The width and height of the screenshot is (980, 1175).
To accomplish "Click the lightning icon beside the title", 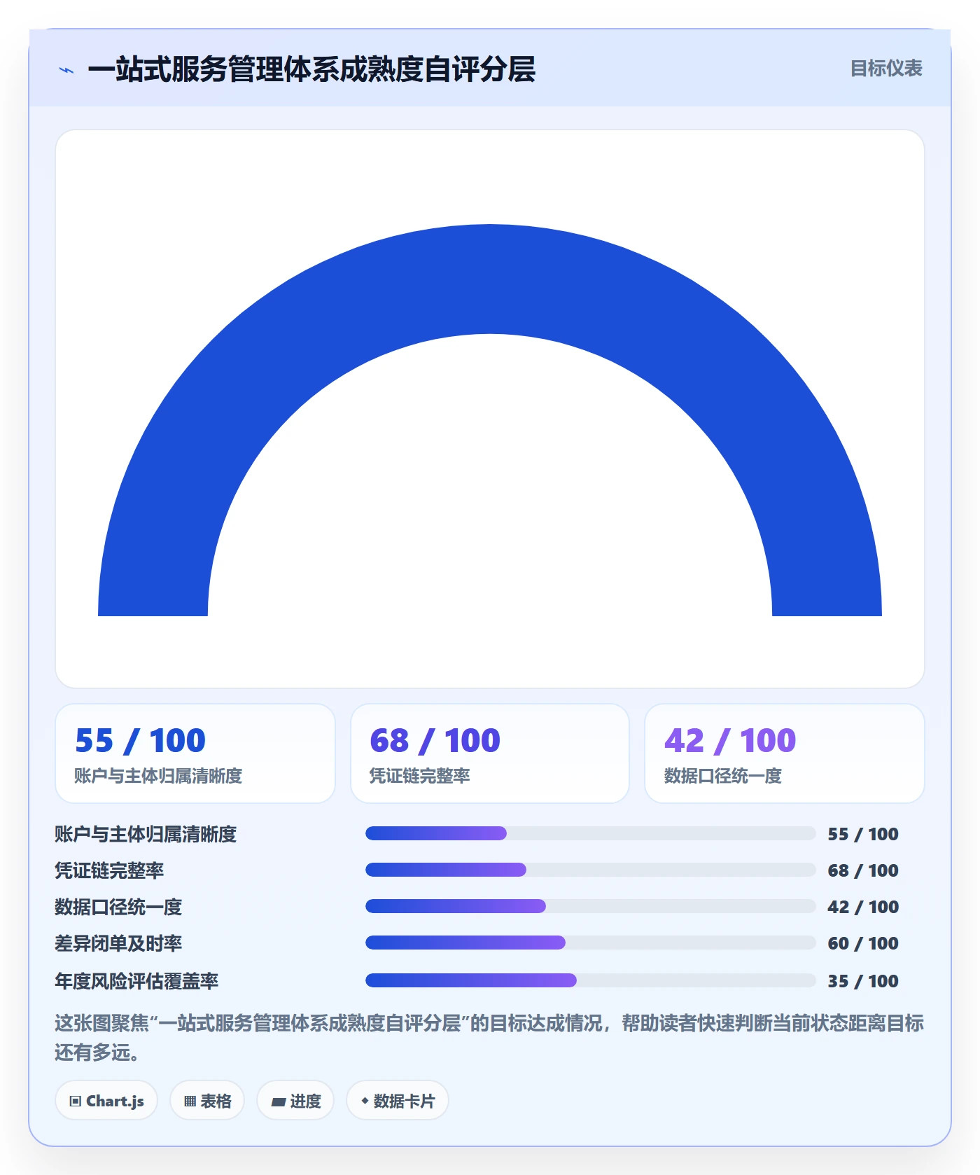I will tap(66, 70).
